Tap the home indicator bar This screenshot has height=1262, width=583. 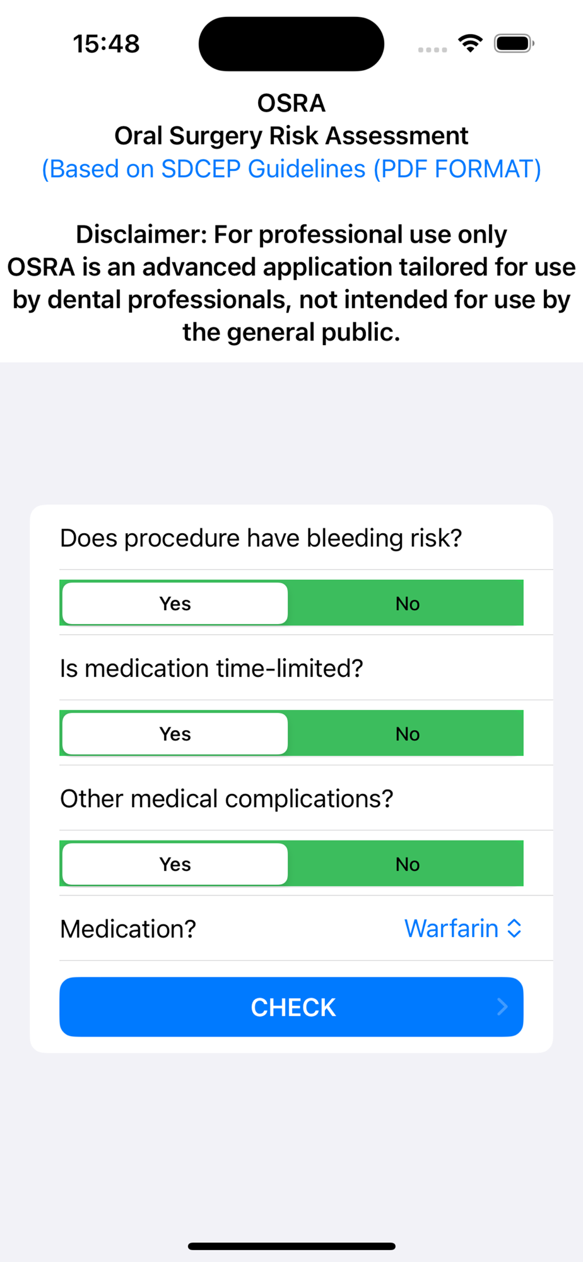[x=291, y=1246]
